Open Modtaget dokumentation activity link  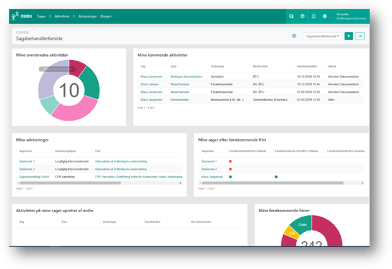[186, 76]
